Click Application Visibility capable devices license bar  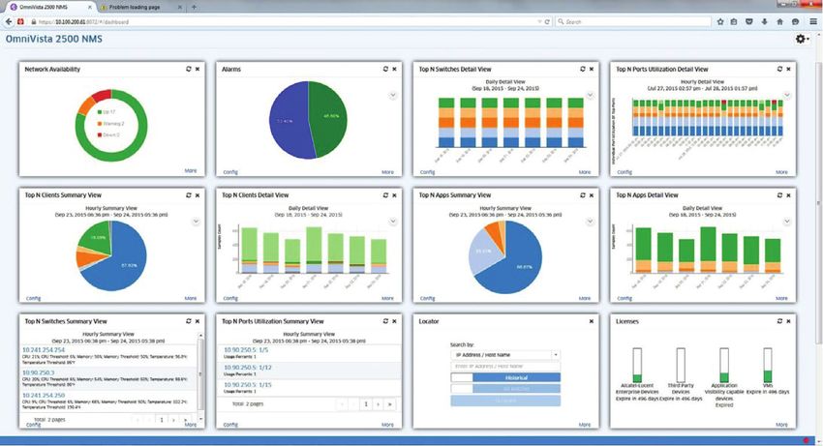point(724,365)
